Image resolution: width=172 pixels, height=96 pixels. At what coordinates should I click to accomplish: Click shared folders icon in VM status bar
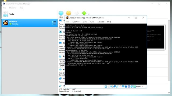pyautogui.click(x=120, y=86)
